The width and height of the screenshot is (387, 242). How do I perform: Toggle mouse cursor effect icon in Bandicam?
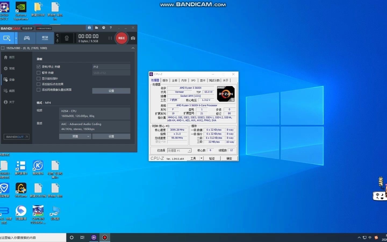[57, 35]
